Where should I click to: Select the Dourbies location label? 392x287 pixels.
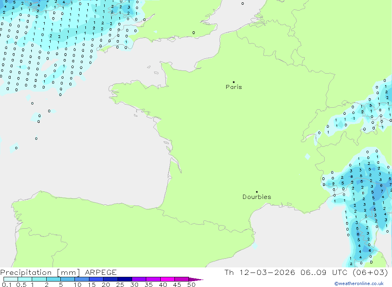(257, 197)
